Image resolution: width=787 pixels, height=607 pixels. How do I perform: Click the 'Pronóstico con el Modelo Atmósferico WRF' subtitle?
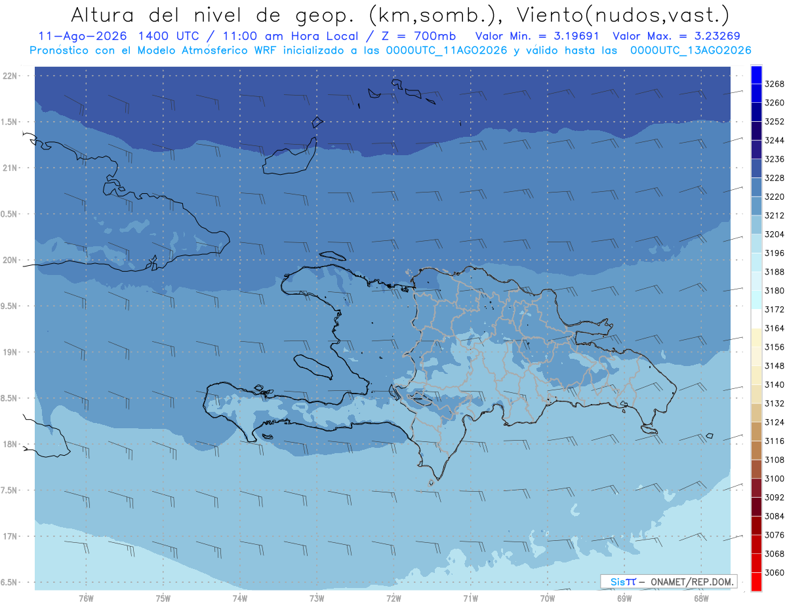[154, 50]
